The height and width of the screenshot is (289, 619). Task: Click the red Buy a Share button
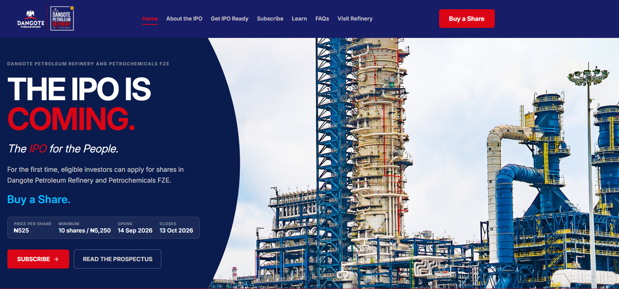point(467,19)
